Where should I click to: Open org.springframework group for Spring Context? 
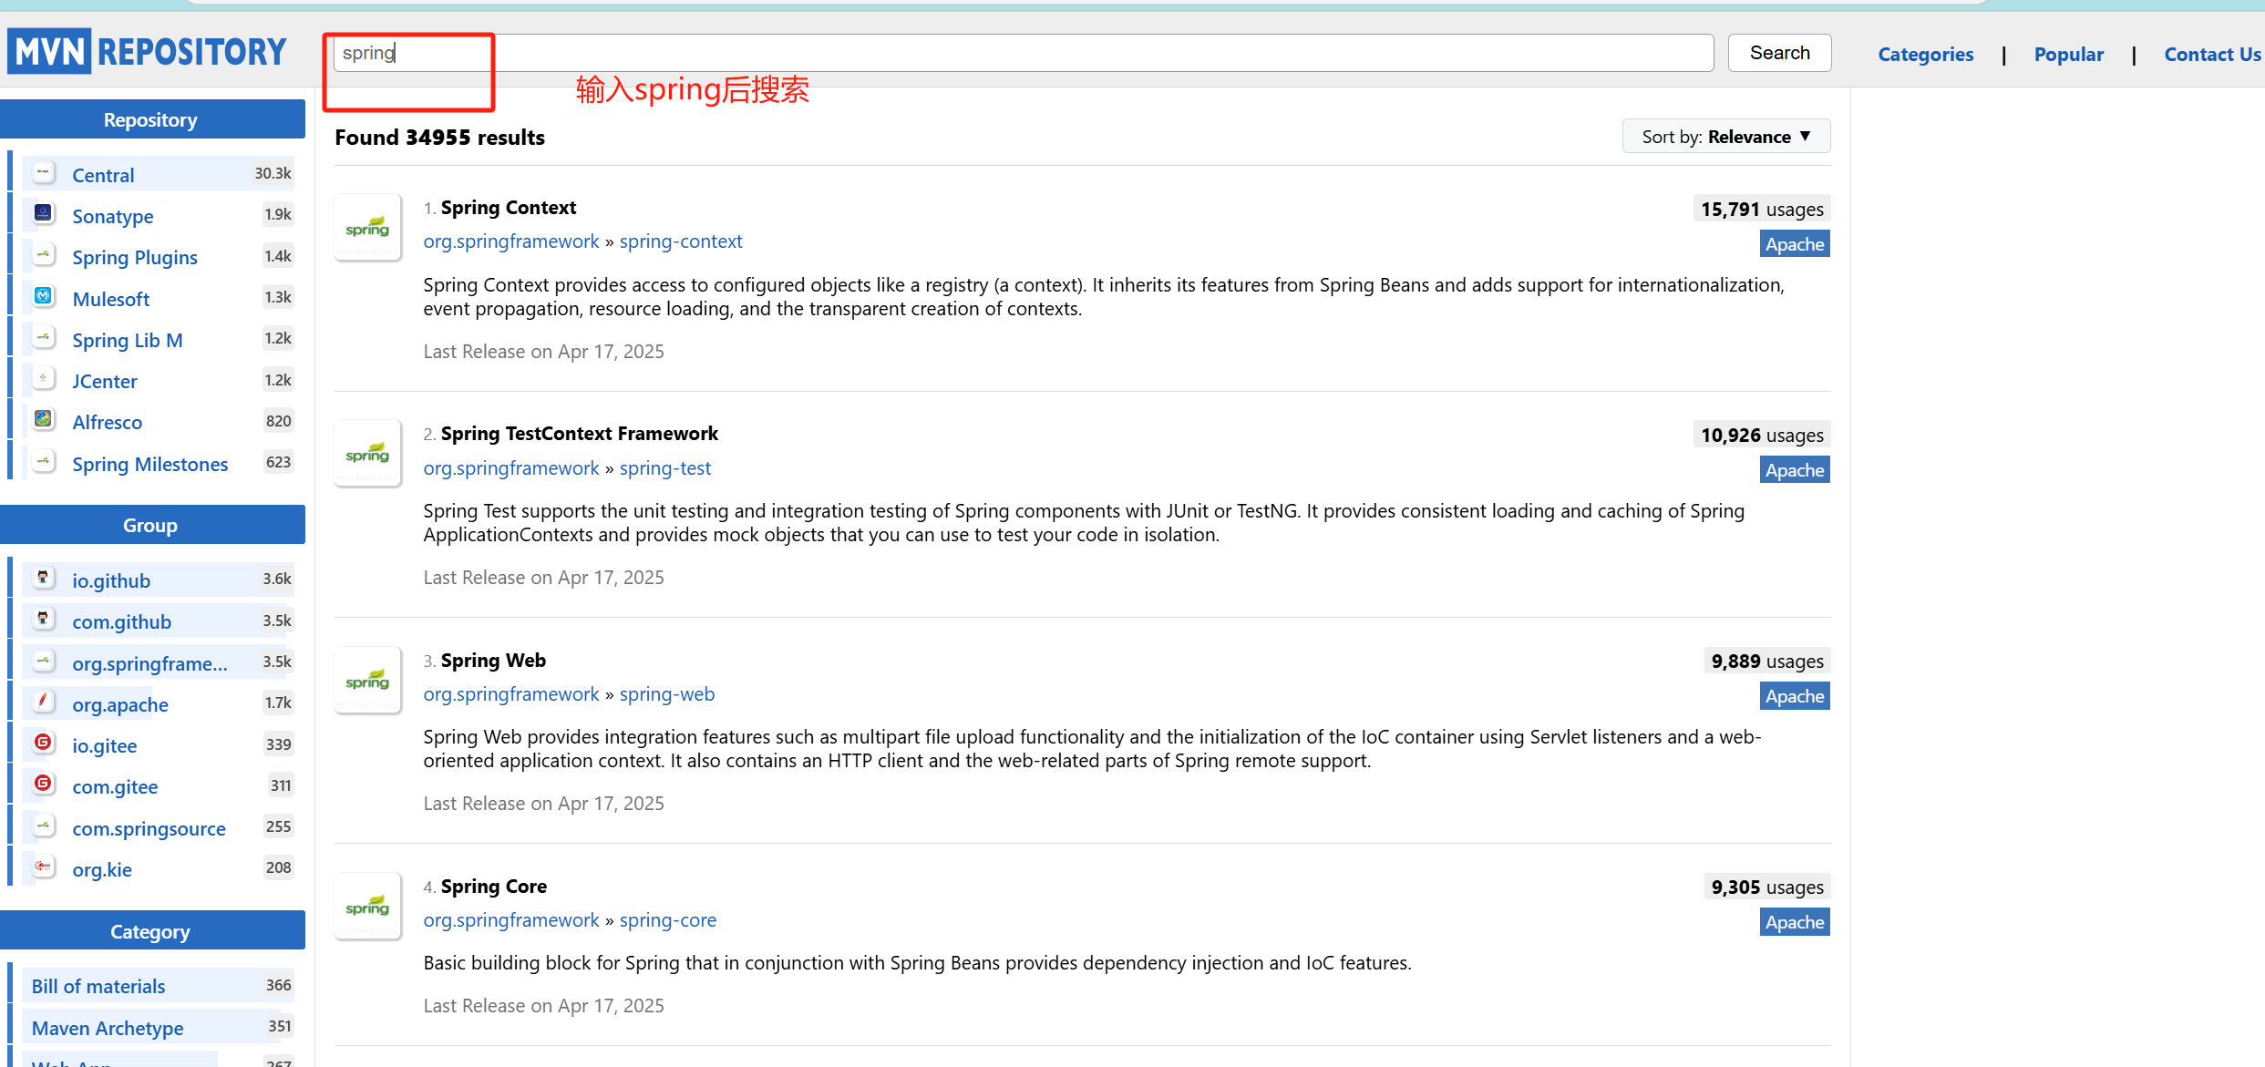pyautogui.click(x=511, y=241)
